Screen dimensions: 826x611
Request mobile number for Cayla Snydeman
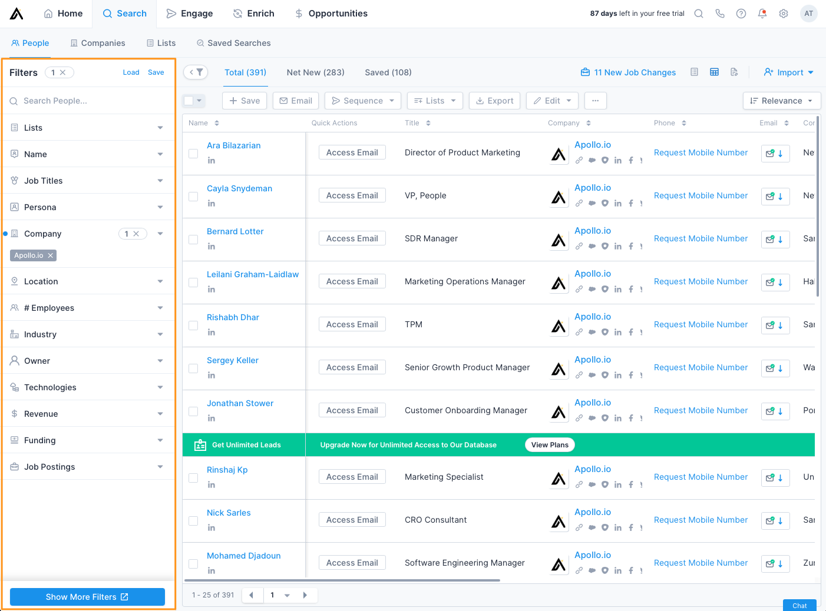click(701, 195)
